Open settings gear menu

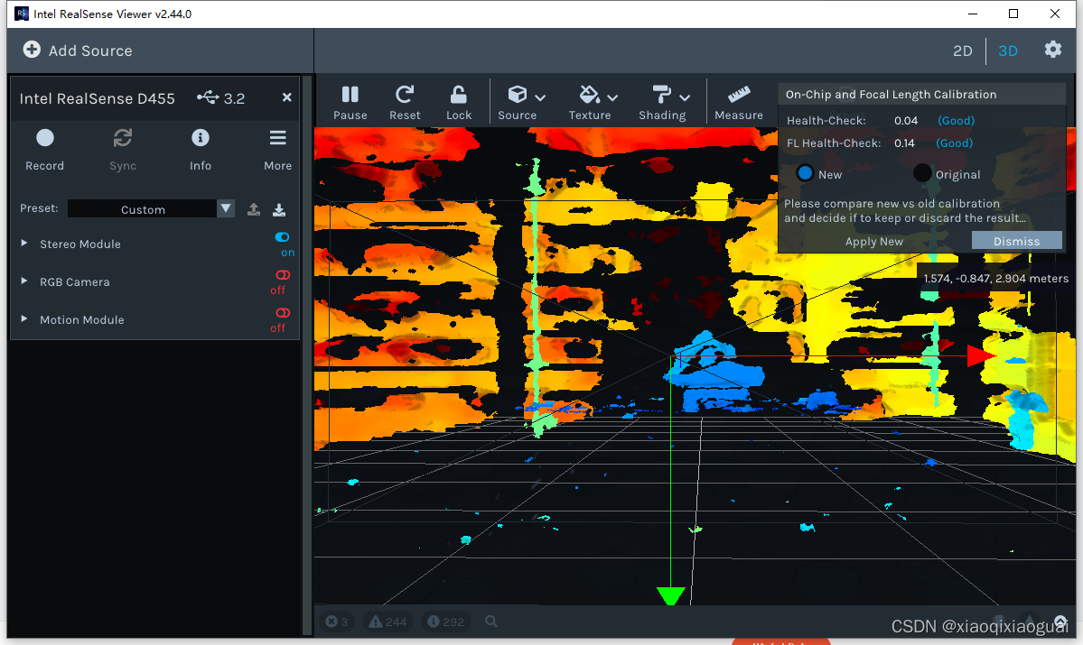[1052, 49]
